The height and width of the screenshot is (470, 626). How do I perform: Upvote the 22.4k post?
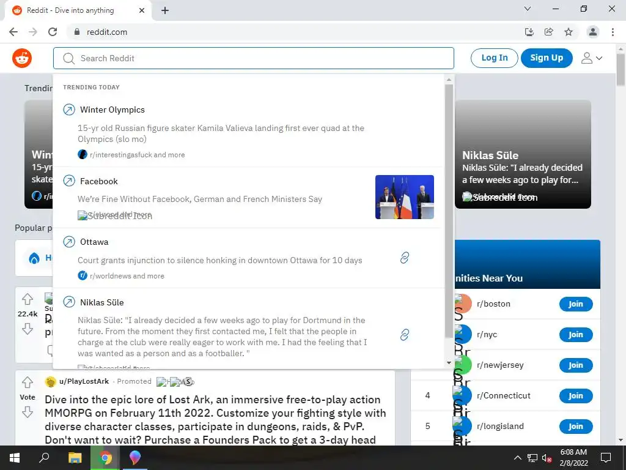pos(27,299)
